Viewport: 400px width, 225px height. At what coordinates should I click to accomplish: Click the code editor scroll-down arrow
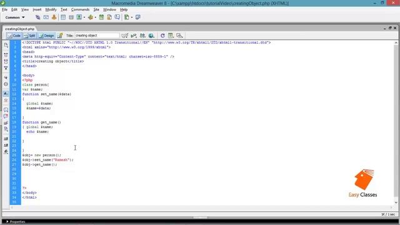point(396,202)
